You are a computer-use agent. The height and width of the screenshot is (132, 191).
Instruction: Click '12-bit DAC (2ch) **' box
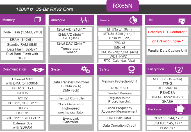click(71, 44)
